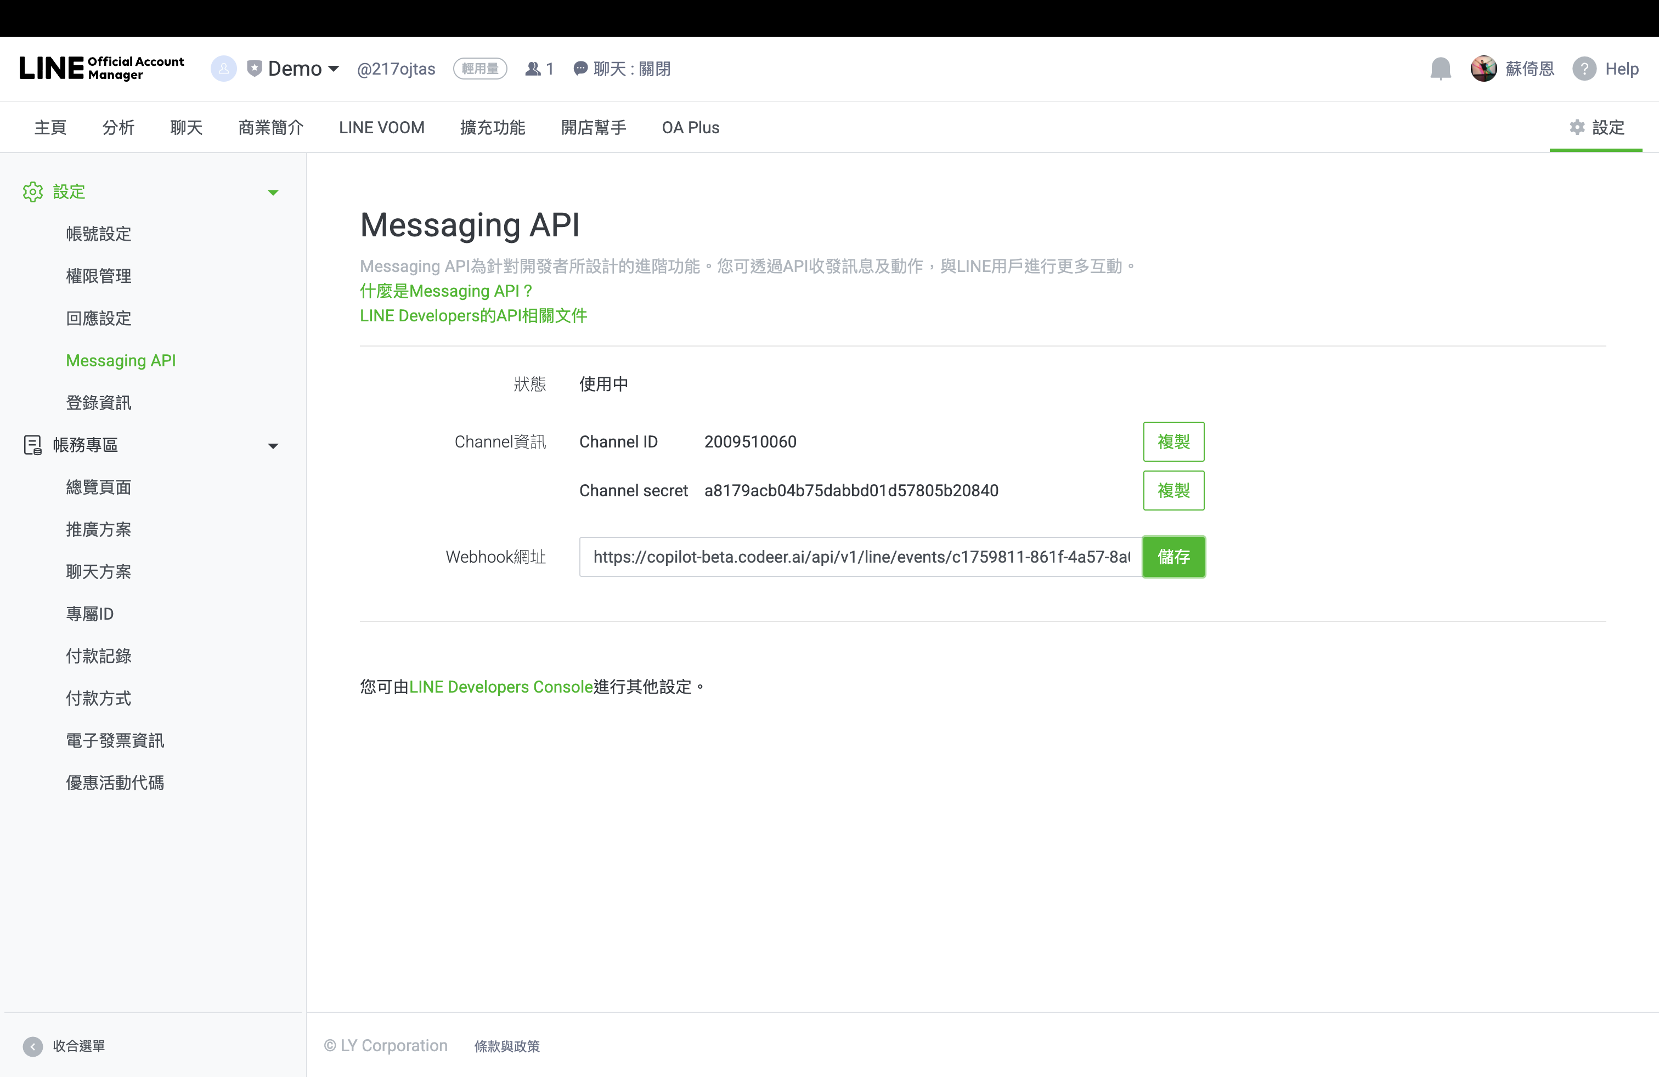Screen dimensions: 1659x1077
Task: Click the Help icon
Action: pos(1586,68)
